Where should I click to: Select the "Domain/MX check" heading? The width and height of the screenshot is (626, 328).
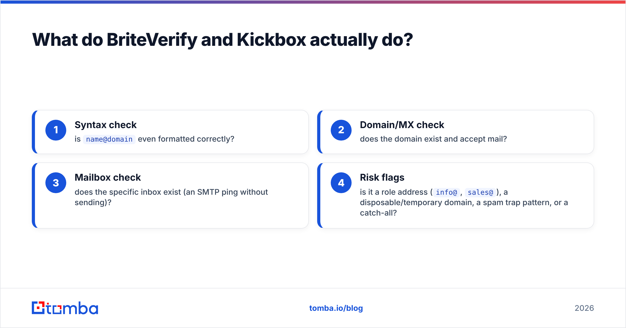tap(402, 125)
